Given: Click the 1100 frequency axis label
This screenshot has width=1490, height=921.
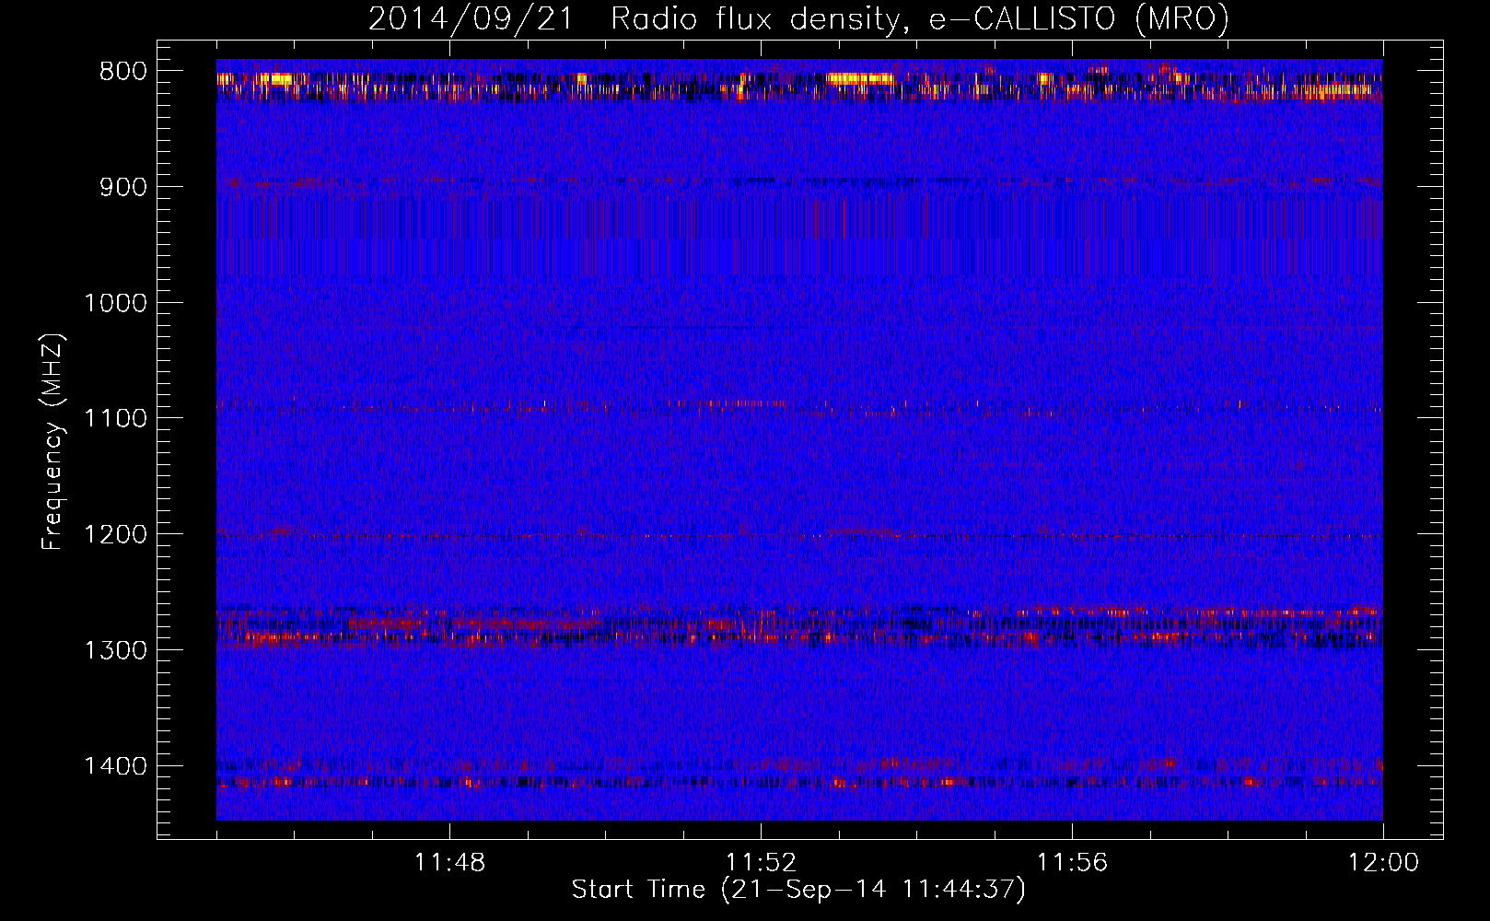Looking at the screenshot, I should pyautogui.click(x=115, y=418).
